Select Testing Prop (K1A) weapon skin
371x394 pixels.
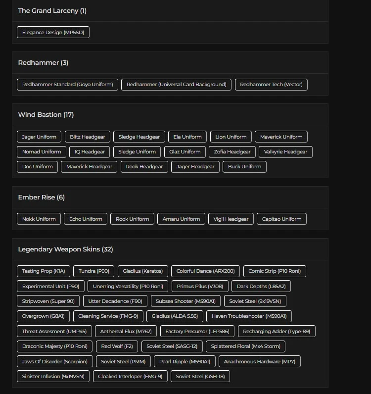point(44,271)
